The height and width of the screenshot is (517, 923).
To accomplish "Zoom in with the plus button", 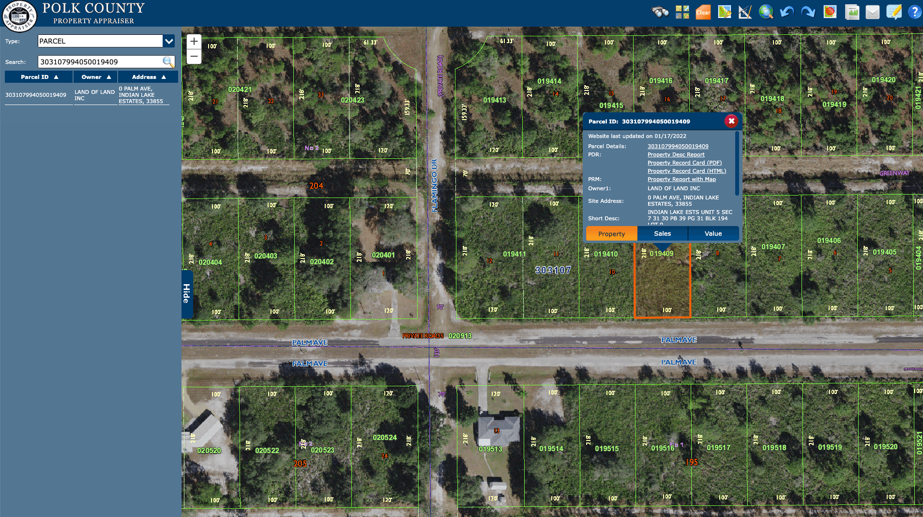I will coord(194,42).
